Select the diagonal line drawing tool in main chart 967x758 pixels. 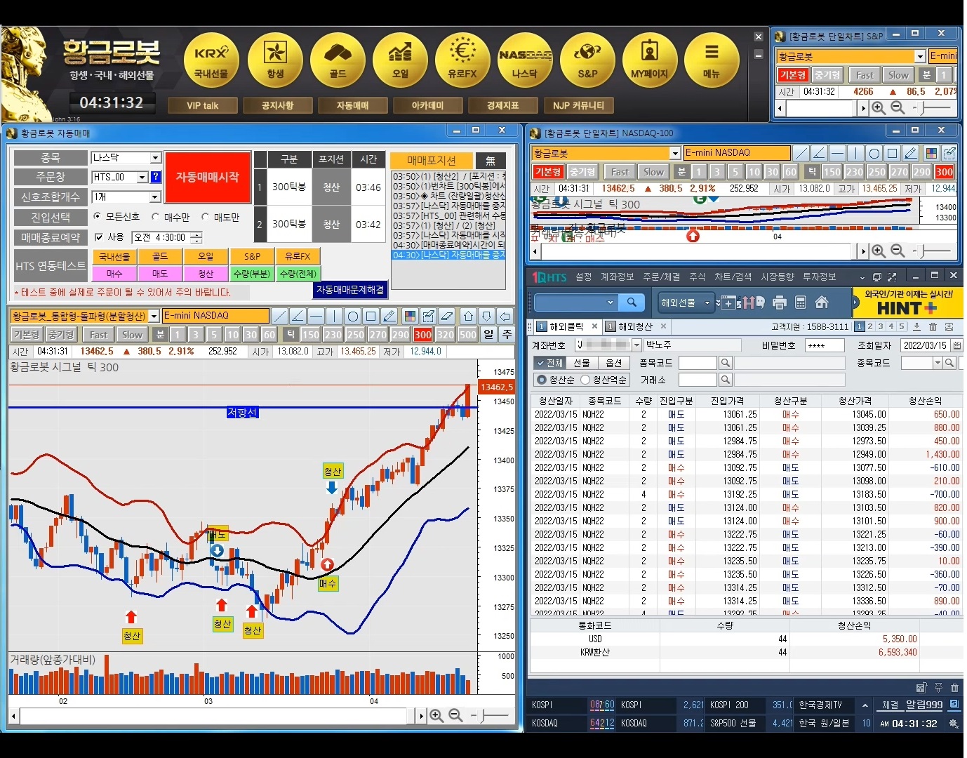279,316
